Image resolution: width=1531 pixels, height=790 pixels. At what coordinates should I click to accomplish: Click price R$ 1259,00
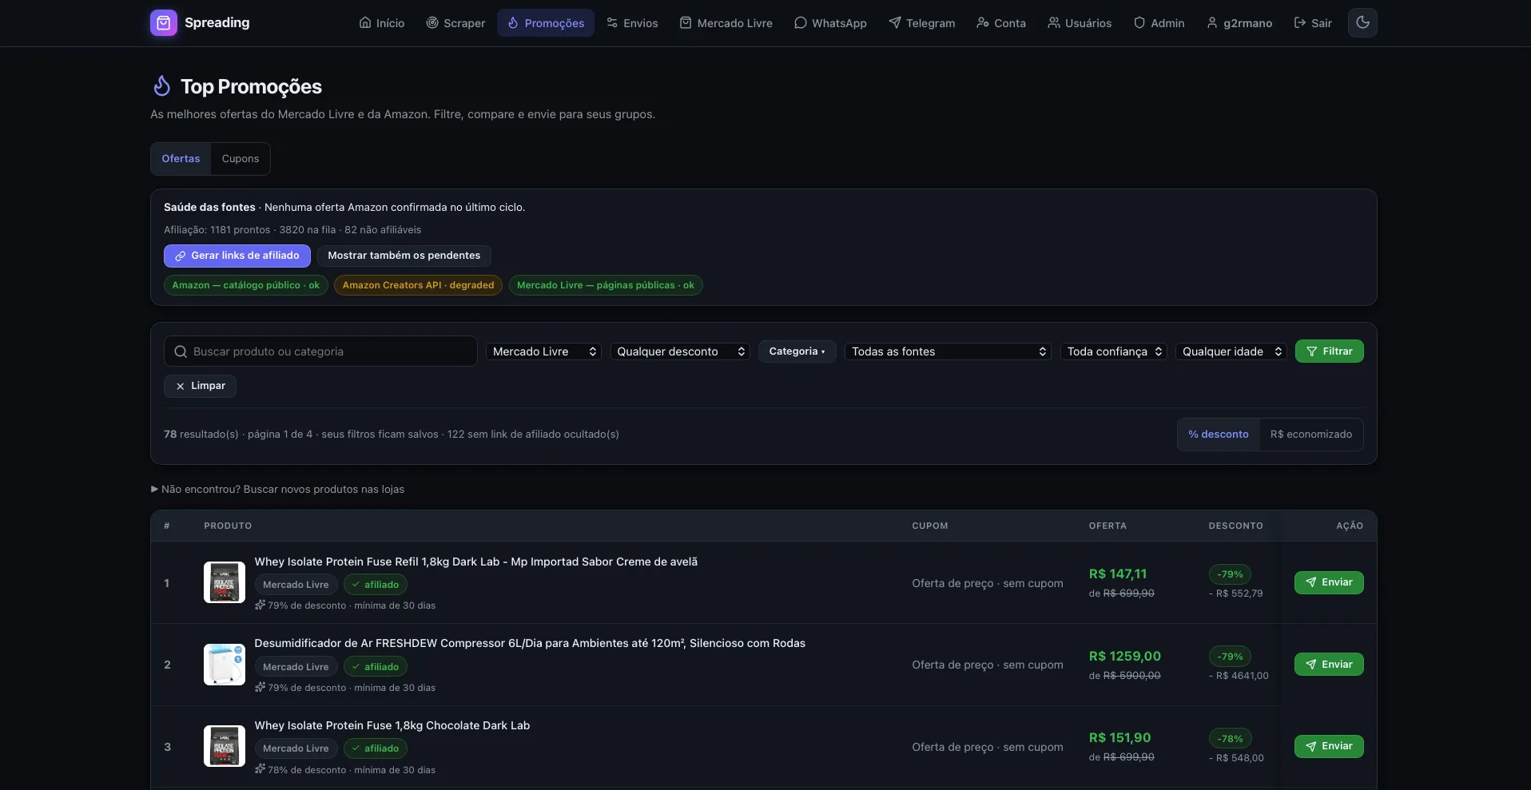point(1124,656)
